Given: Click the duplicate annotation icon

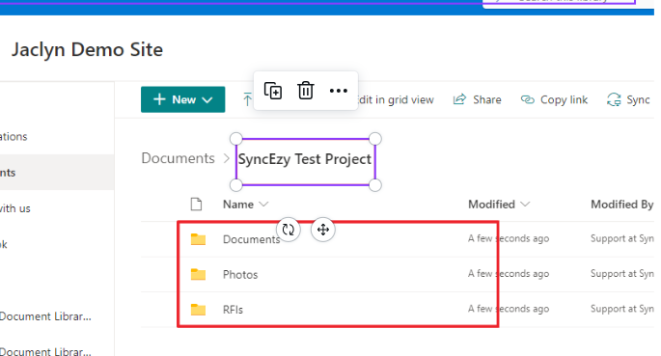Looking at the screenshot, I should point(273,91).
